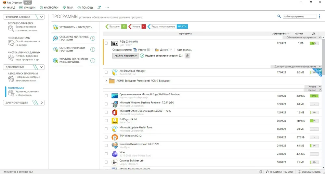Click the Нравится (197 206) like button
The height and width of the screenshot is (174, 325).
point(279,172)
